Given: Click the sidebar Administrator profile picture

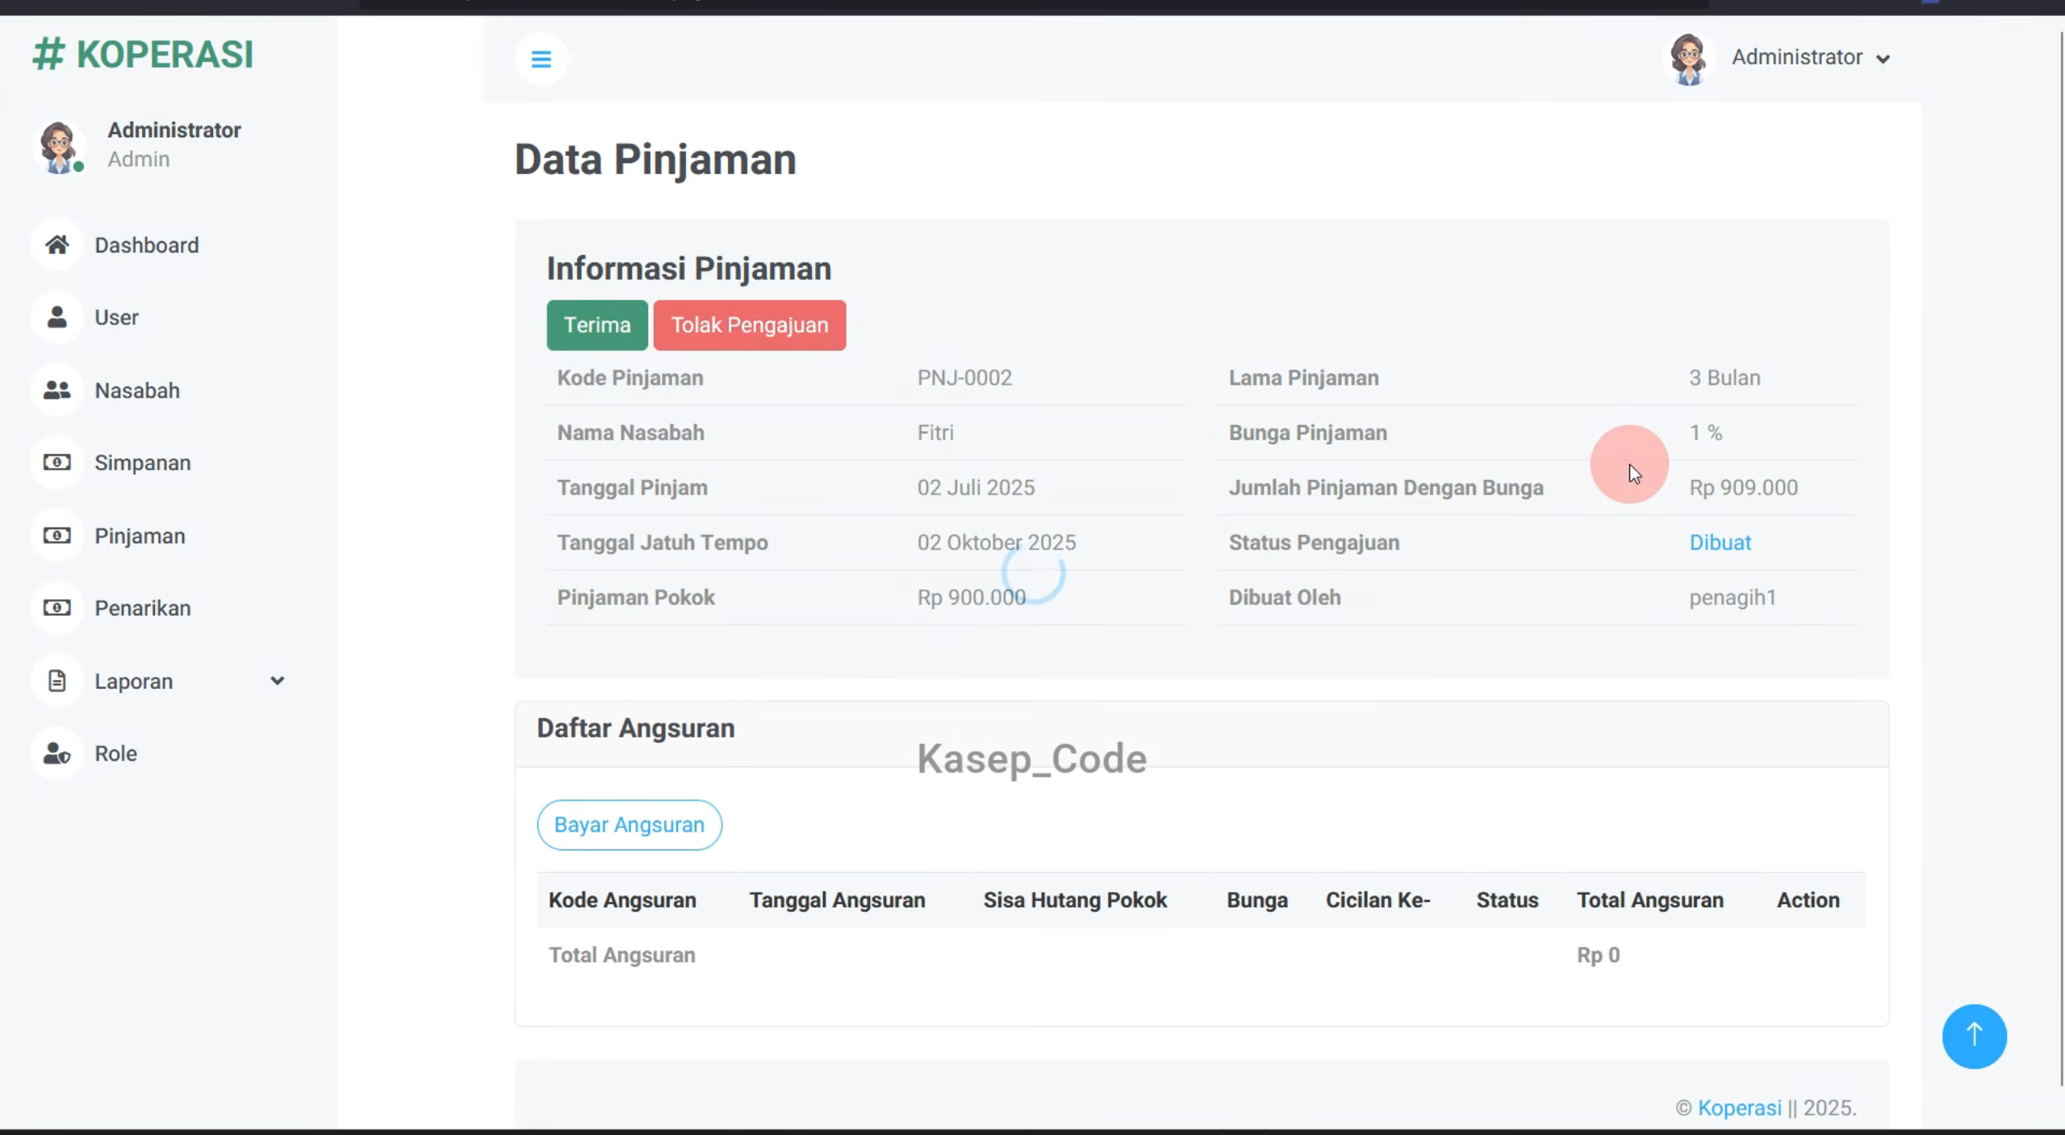Looking at the screenshot, I should pos(59,146).
